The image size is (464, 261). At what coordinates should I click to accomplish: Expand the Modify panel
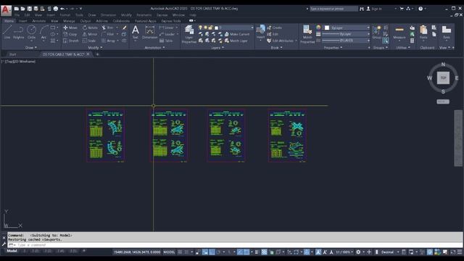95,48
